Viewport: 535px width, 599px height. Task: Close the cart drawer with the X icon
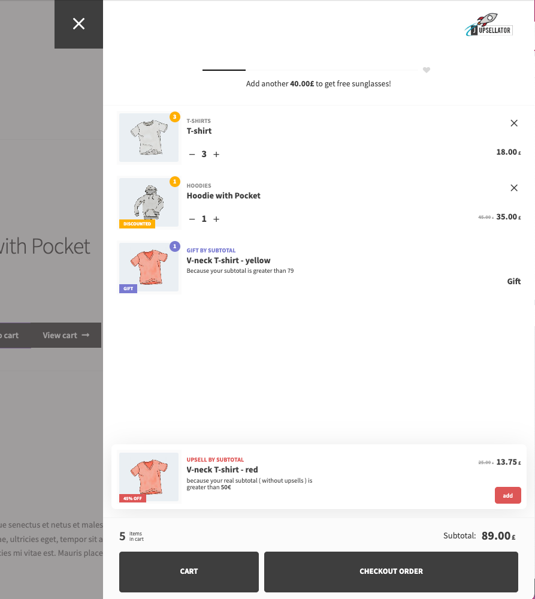[x=78, y=24]
